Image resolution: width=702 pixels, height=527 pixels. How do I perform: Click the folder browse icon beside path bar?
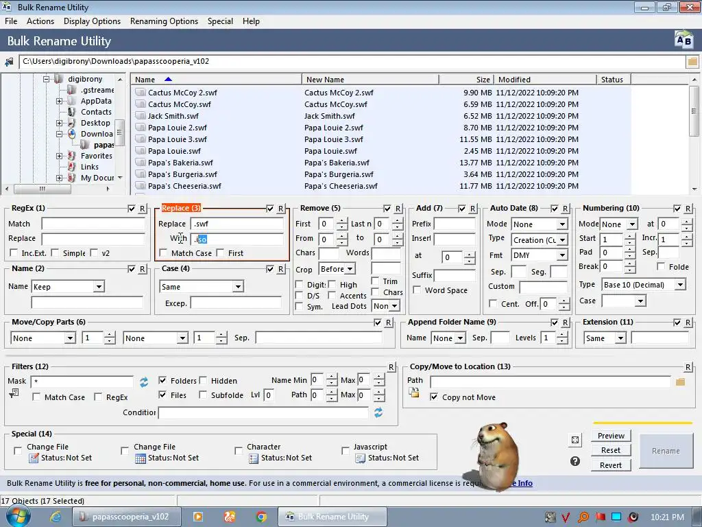692,61
